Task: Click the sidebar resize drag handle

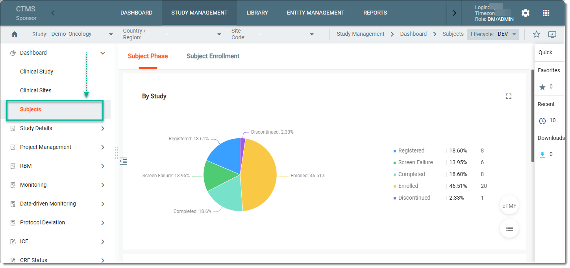Action: (x=117, y=153)
